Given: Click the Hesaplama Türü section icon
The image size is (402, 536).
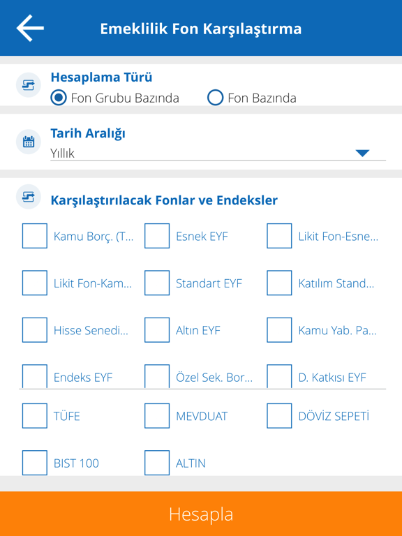Looking at the screenshot, I should tap(29, 85).
